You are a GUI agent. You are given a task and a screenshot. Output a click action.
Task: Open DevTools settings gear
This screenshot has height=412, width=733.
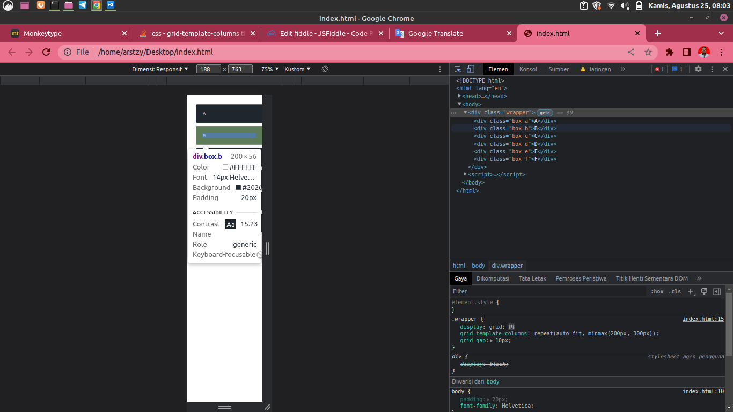698,69
